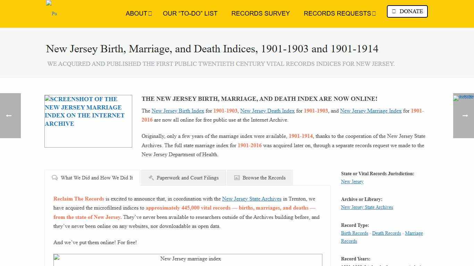Click the heart icon inside the DONATE button
This screenshot has height=266, width=474.
point(394,11)
